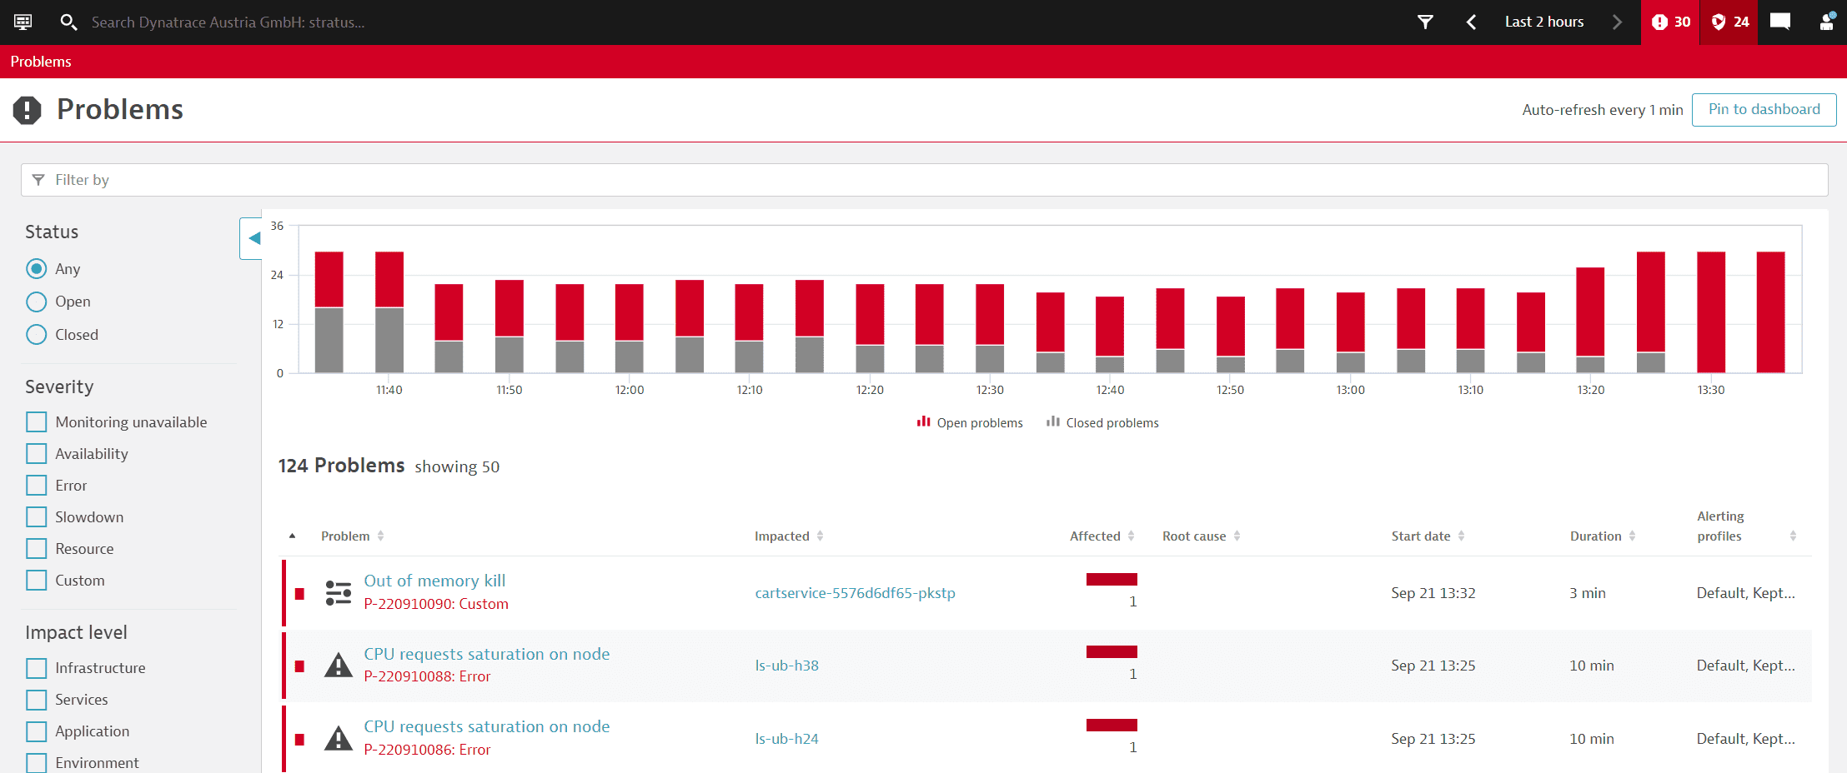Enable the Services impact level filter
The width and height of the screenshot is (1847, 773).
[x=36, y=699]
